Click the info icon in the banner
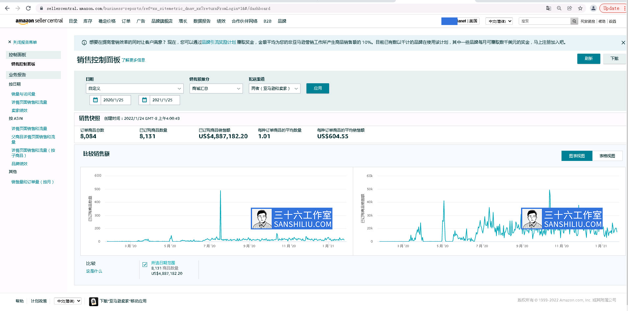This screenshot has height=311, width=628. click(x=84, y=42)
